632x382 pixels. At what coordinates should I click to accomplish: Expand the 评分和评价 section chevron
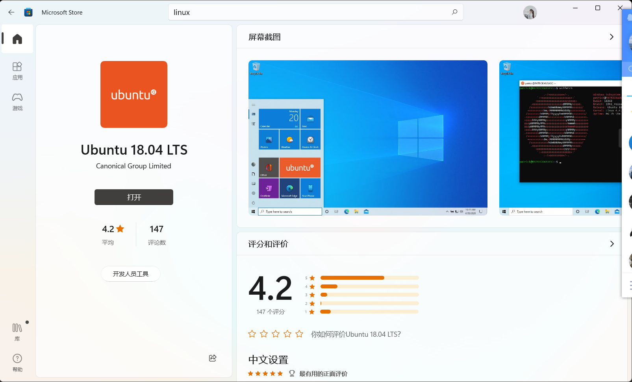tap(612, 244)
